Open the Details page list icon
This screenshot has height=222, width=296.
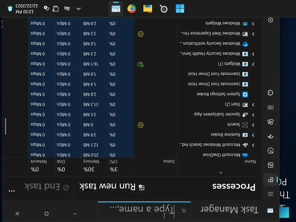tap(271, 108)
